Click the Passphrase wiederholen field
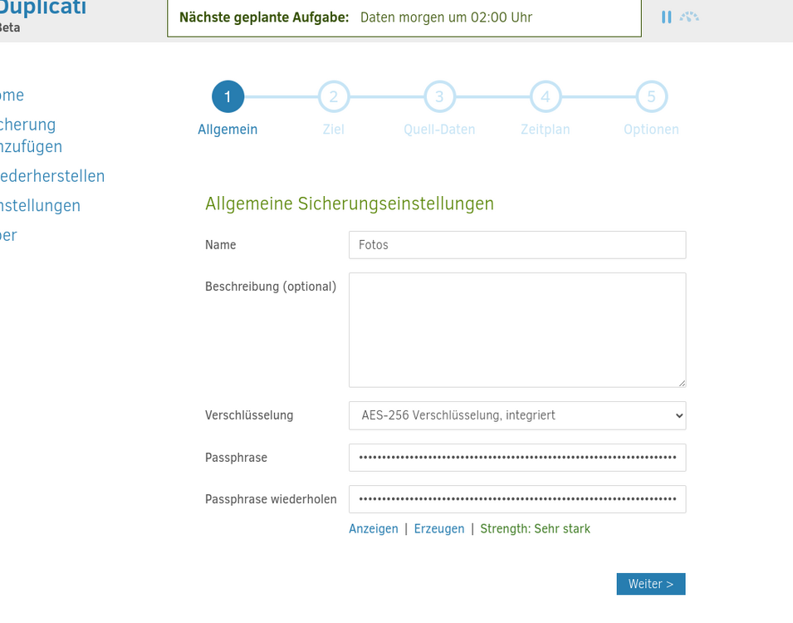 pos(517,499)
